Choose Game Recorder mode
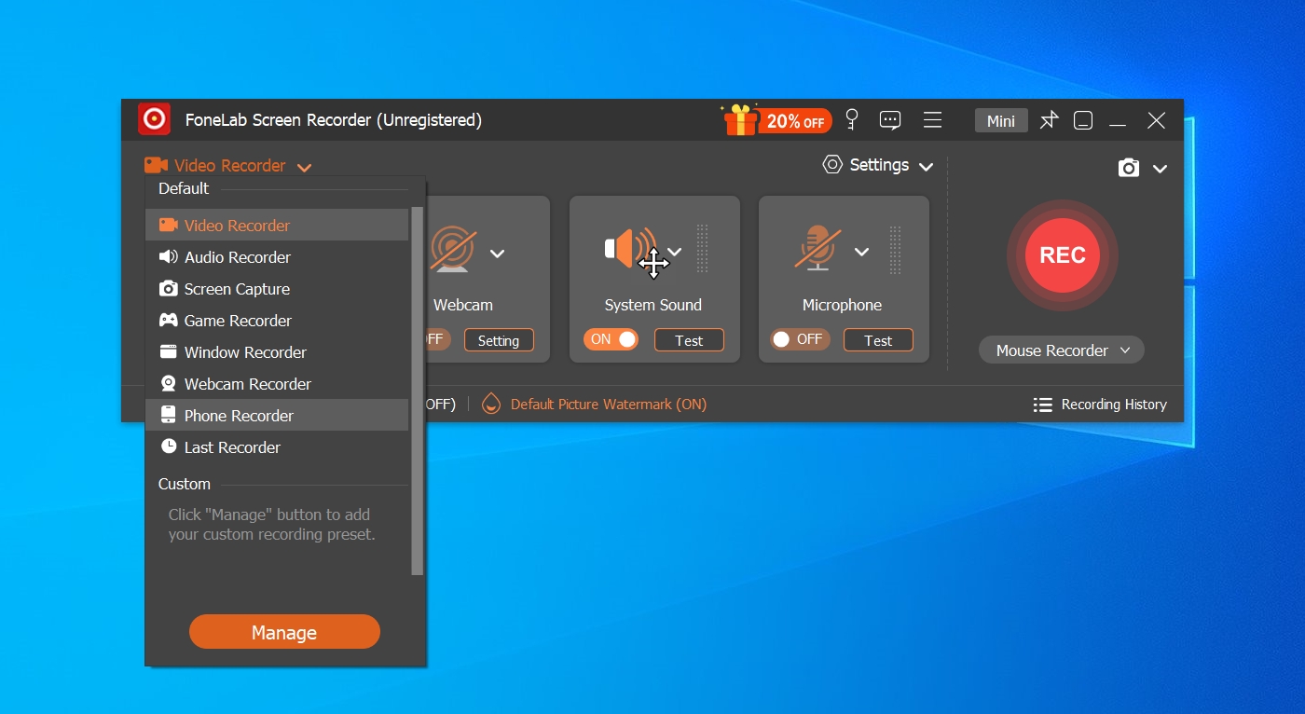Viewport: 1305px width, 714px height. tap(277, 320)
